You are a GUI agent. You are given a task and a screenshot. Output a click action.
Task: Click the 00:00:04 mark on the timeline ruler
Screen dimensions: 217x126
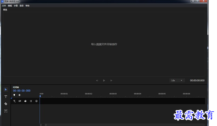(138, 94)
